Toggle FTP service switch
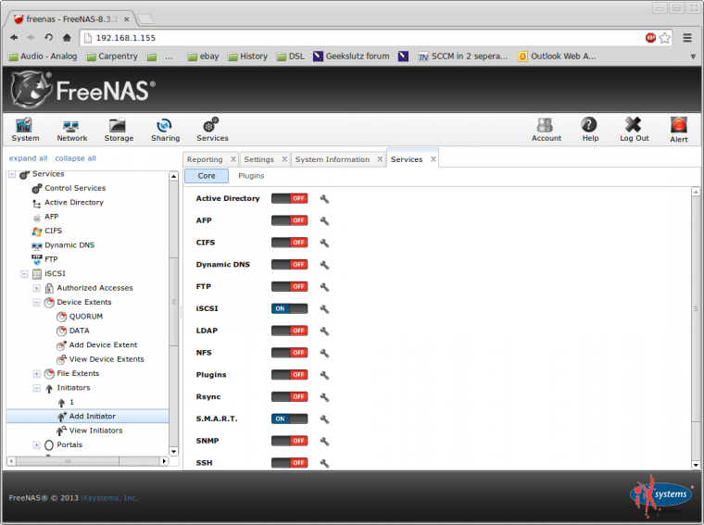The height and width of the screenshot is (525, 704). click(290, 286)
